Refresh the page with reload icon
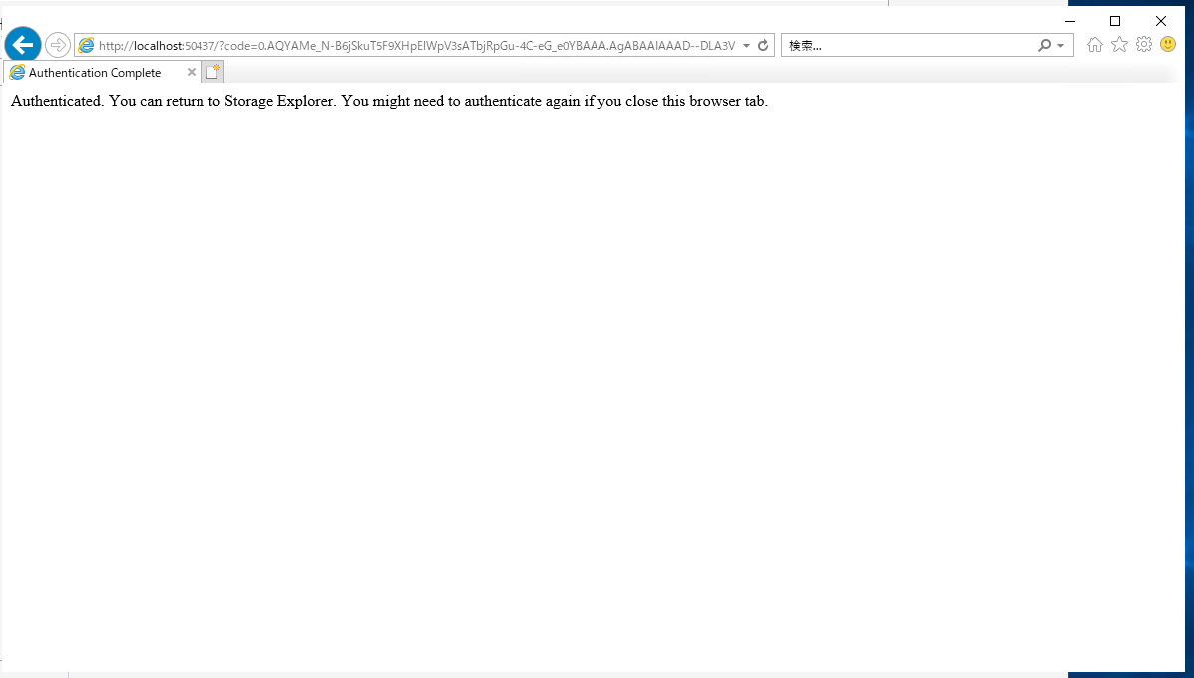1194x678 pixels. pyautogui.click(x=763, y=46)
